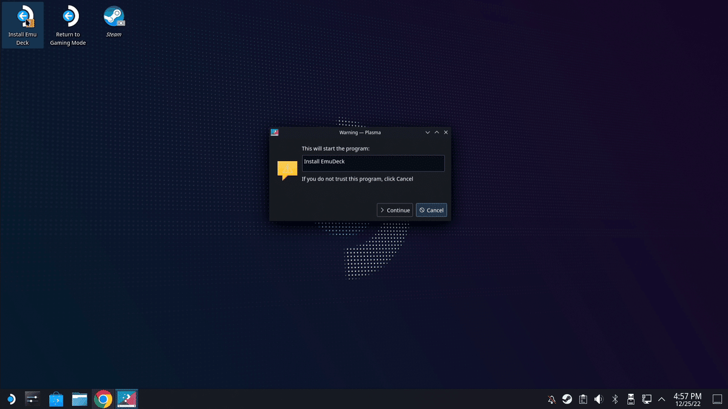This screenshot has height=409, width=728.
Task: Toggle notifications via the muted bell tray icon
Action: click(551, 399)
